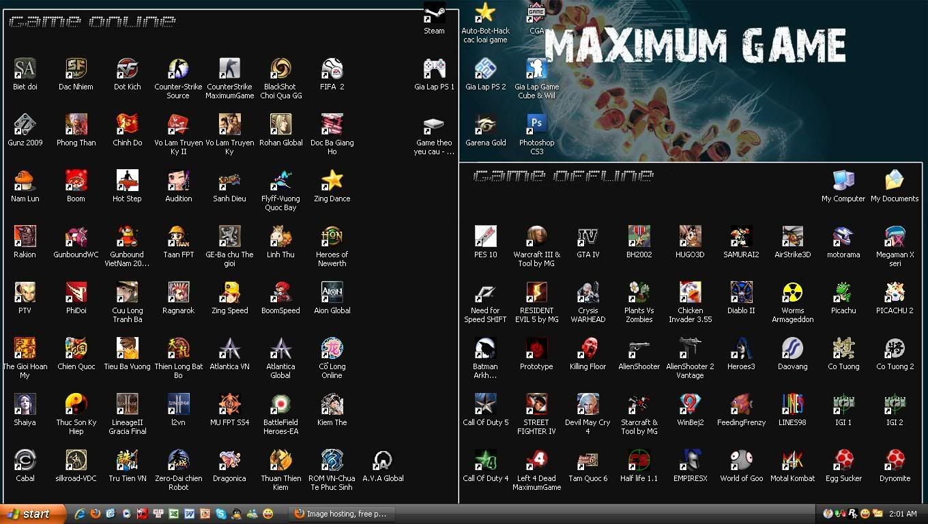Select the Megaman X seri icon
Image resolution: width=928 pixels, height=524 pixels.
(895, 237)
